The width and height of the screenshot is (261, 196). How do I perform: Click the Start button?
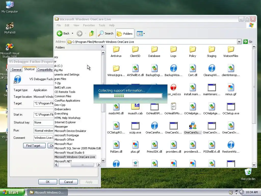(12, 192)
